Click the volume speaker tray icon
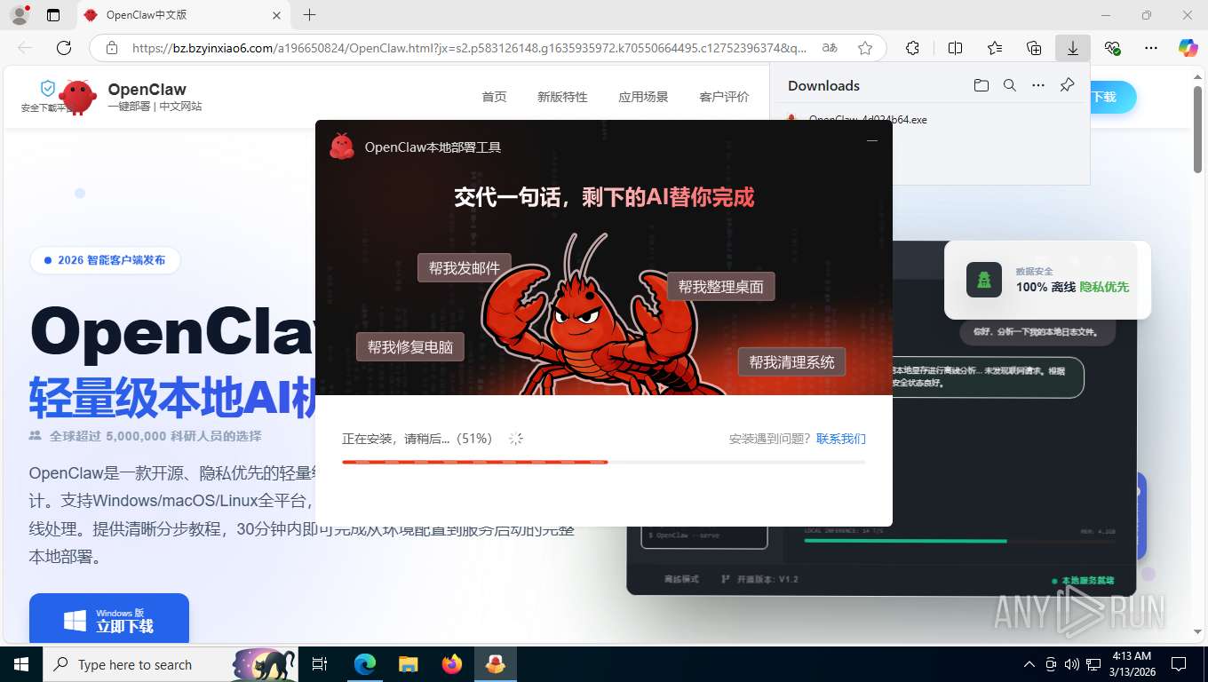Screen dimensions: 1208x682 click(x=1071, y=664)
